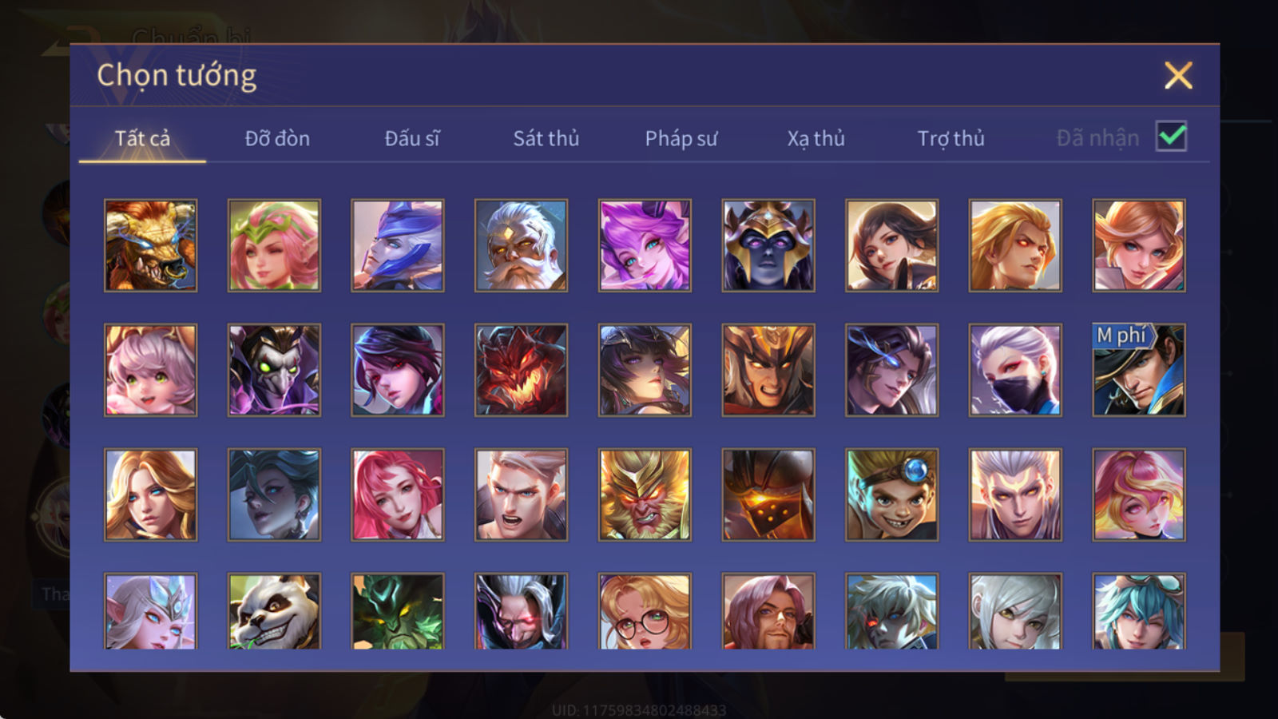Close the 'Chọn tướng' dialog
Image resolution: width=1278 pixels, height=719 pixels.
pos(1178,76)
